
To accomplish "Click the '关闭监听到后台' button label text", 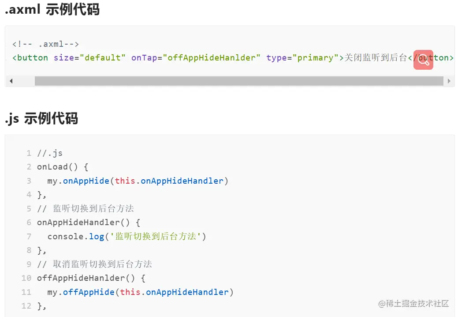I will point(376,57).
